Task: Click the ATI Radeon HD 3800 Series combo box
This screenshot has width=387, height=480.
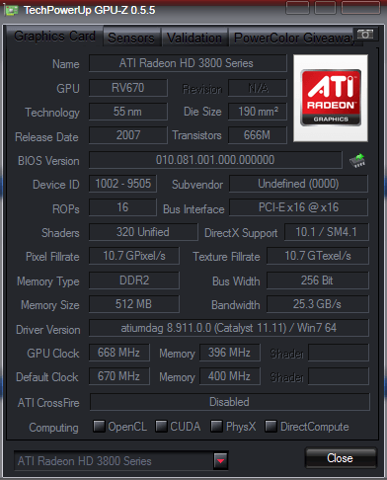Action: tap(121, 460)
